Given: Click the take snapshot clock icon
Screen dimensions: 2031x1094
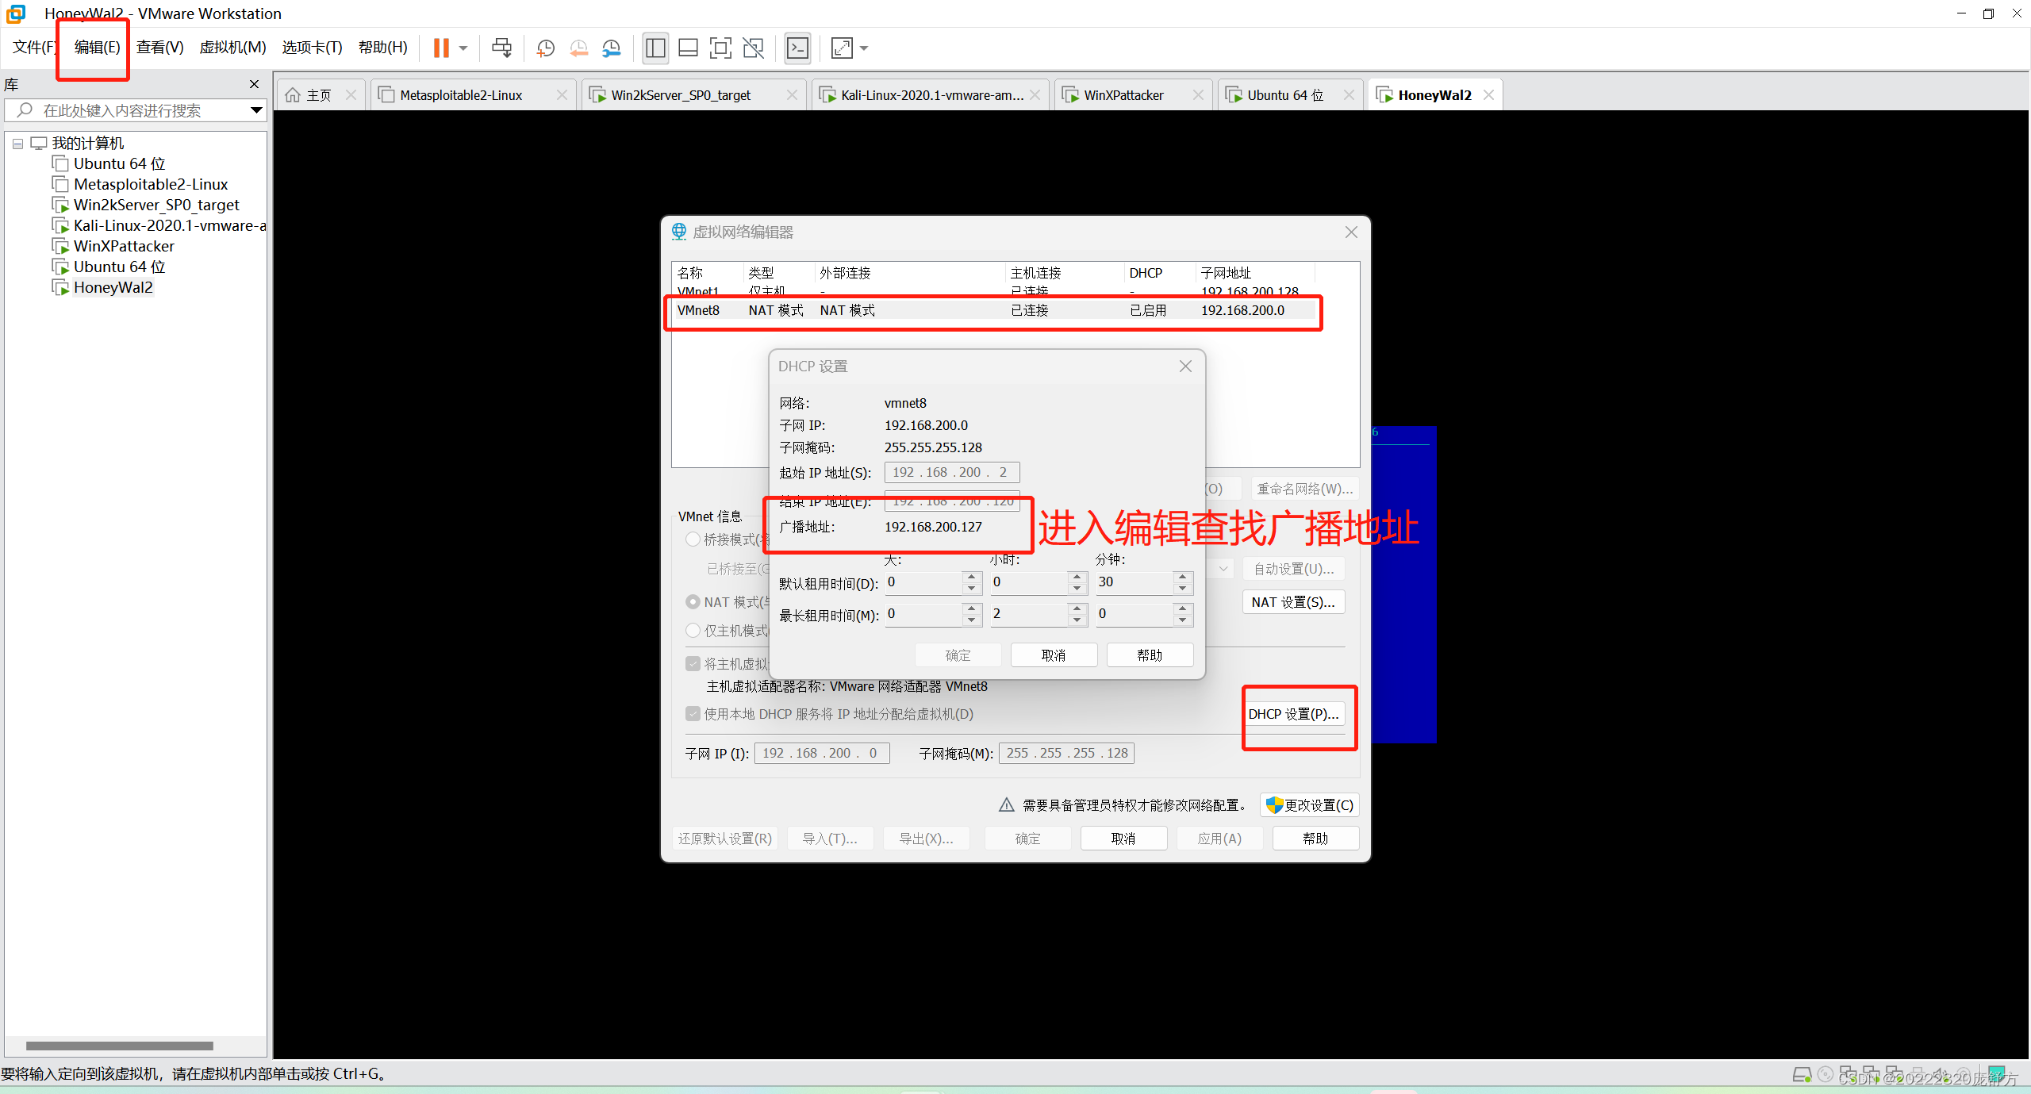Looking at the screenshot, I should tap(545, 48).
